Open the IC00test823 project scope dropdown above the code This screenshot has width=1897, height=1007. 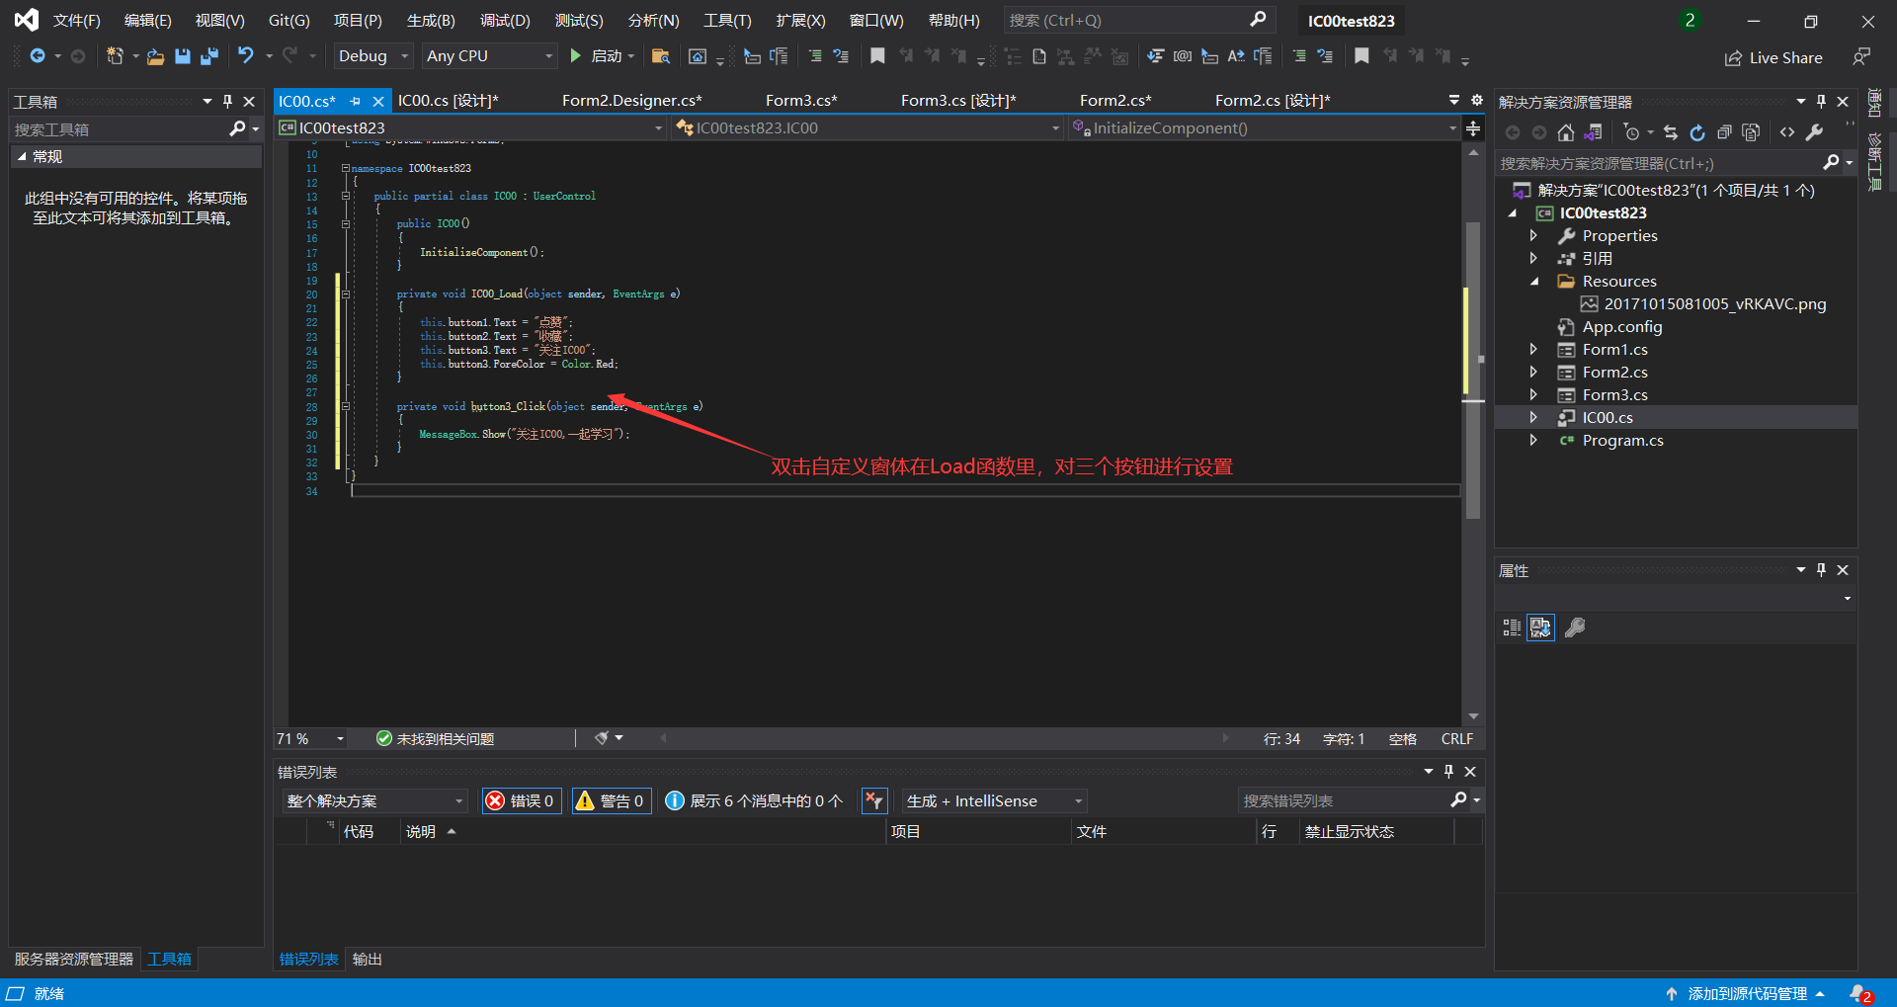[x=470, y=127]
